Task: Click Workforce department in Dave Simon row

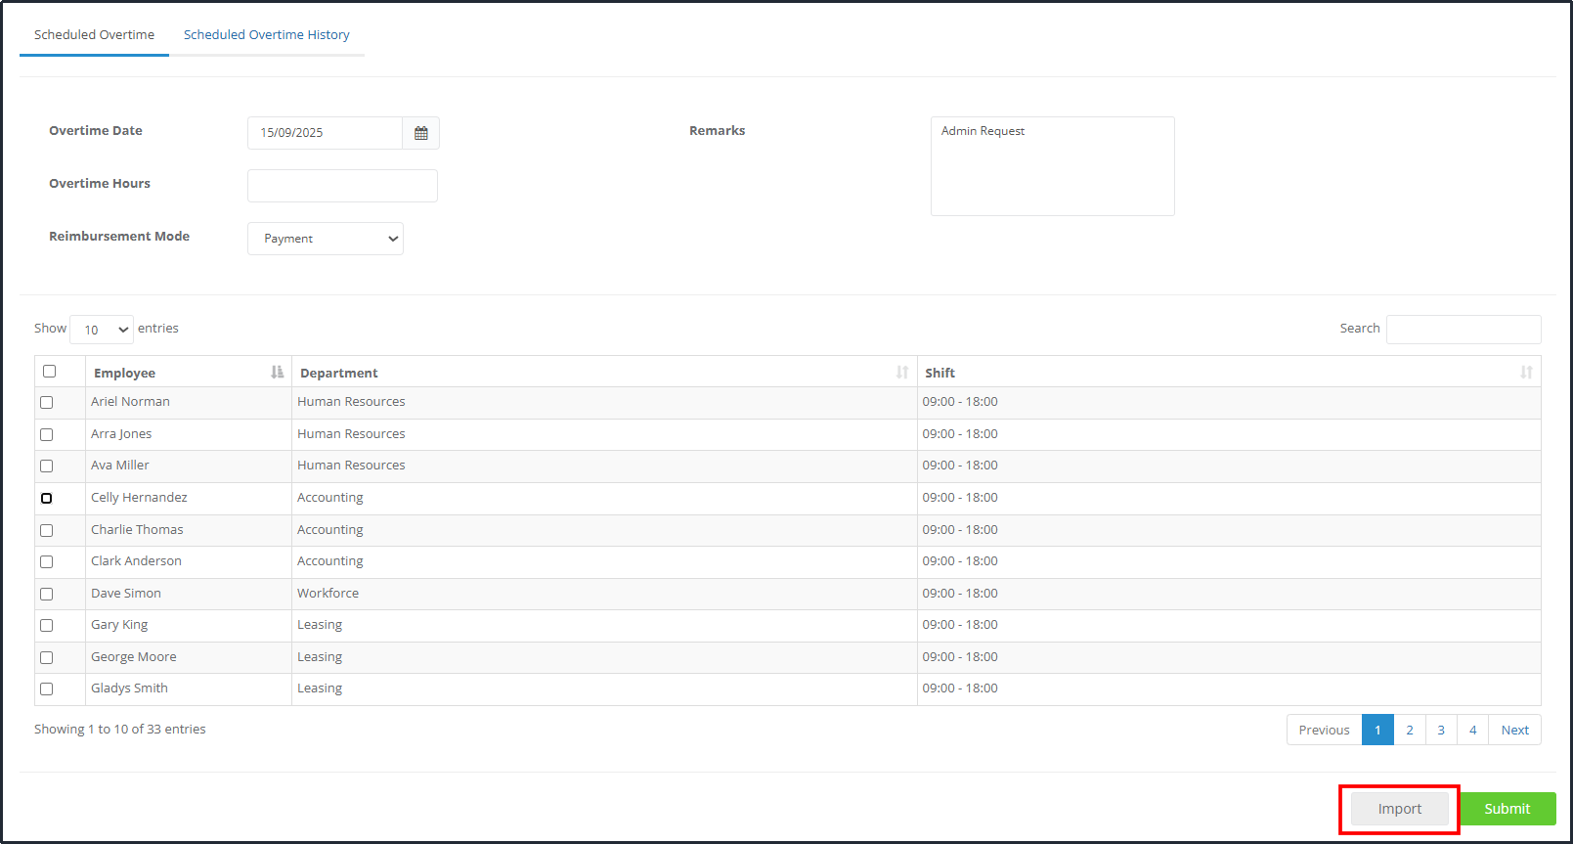Action: click(328, 593)
